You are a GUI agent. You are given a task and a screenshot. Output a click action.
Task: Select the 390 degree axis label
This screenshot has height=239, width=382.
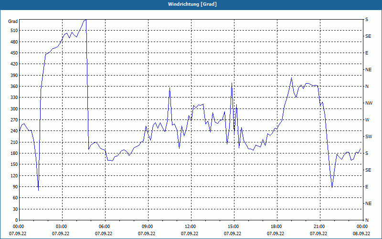pyautogui.click(x=14, y=76)
